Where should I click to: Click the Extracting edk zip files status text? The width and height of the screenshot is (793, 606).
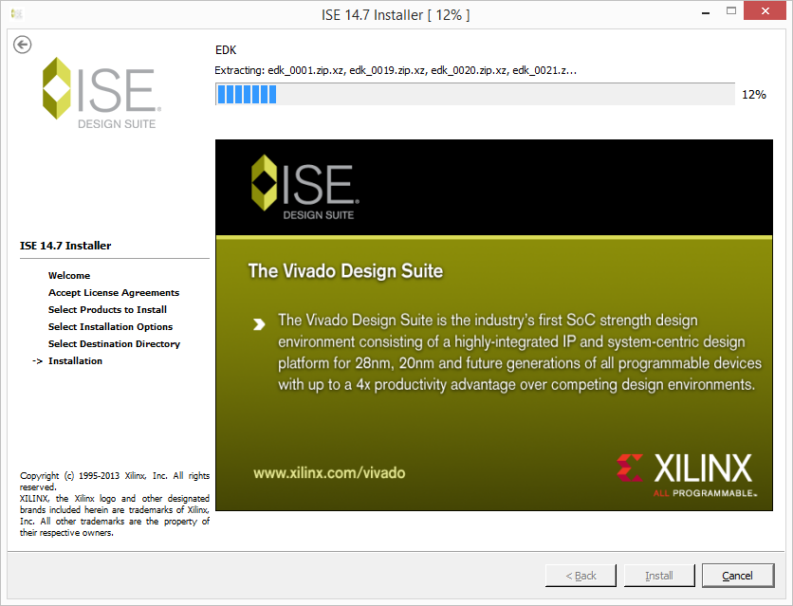396,70
